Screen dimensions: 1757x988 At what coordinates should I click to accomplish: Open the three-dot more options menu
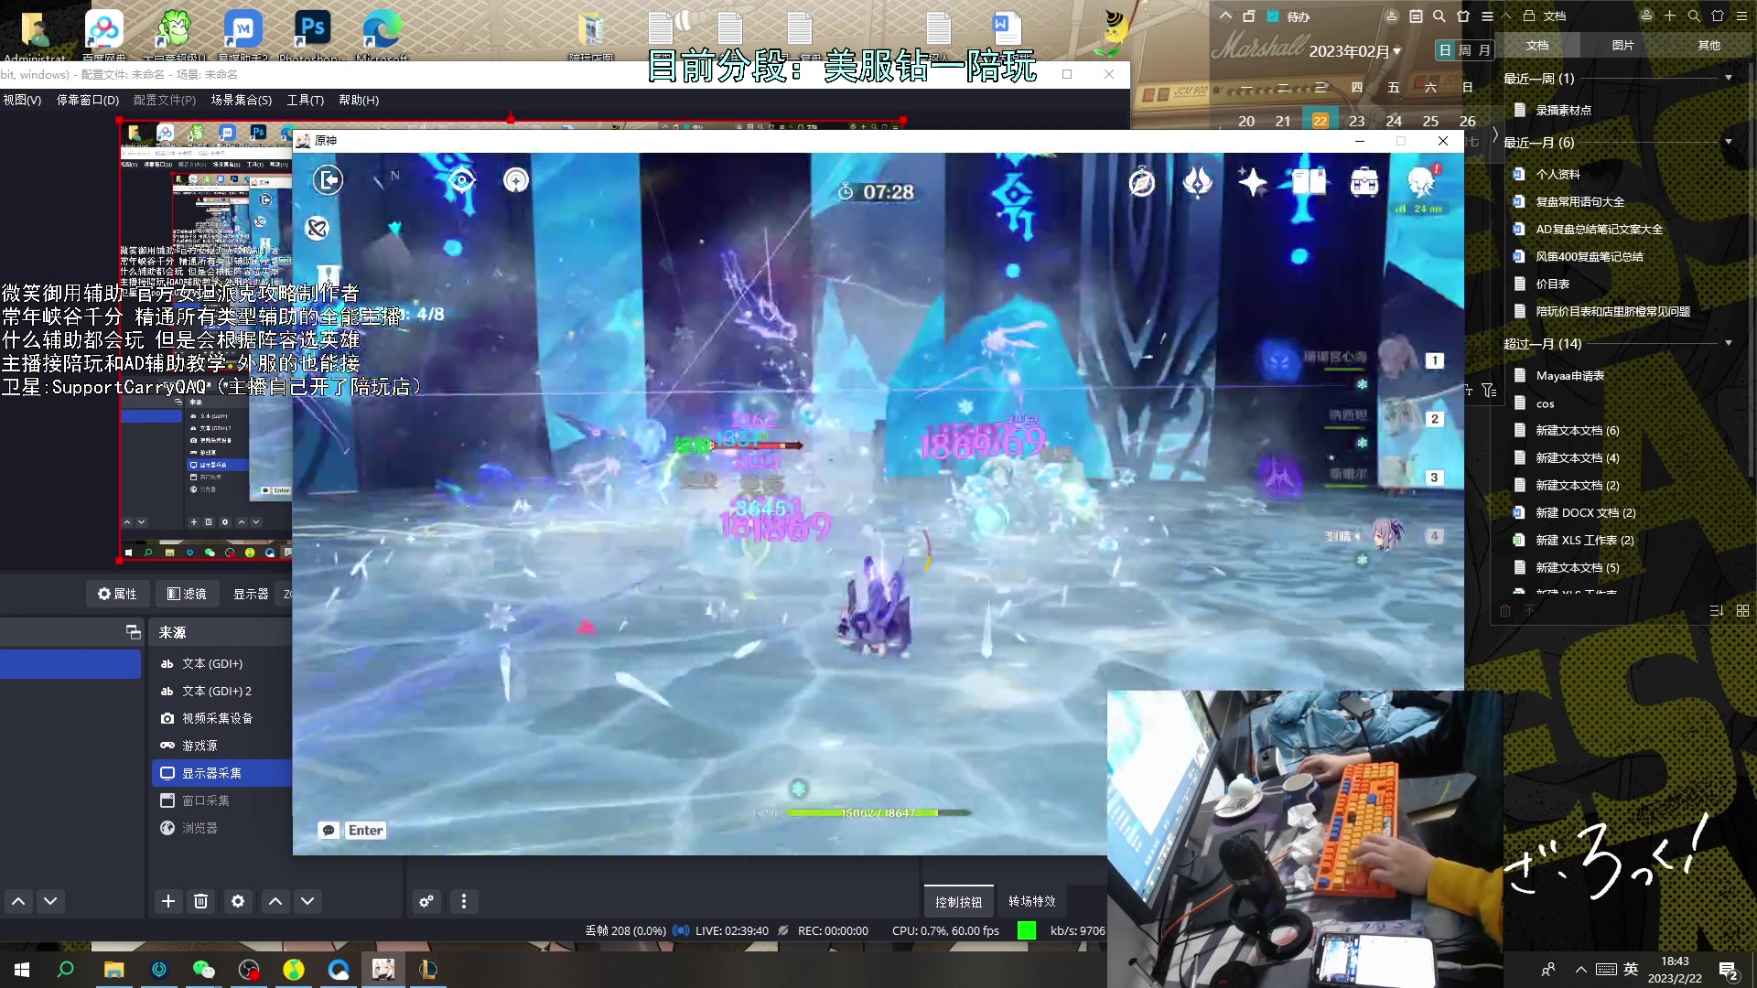click(464, 901)
